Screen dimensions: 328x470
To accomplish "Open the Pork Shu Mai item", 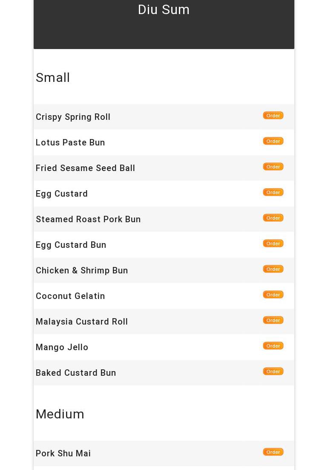I will pos(63,453).
